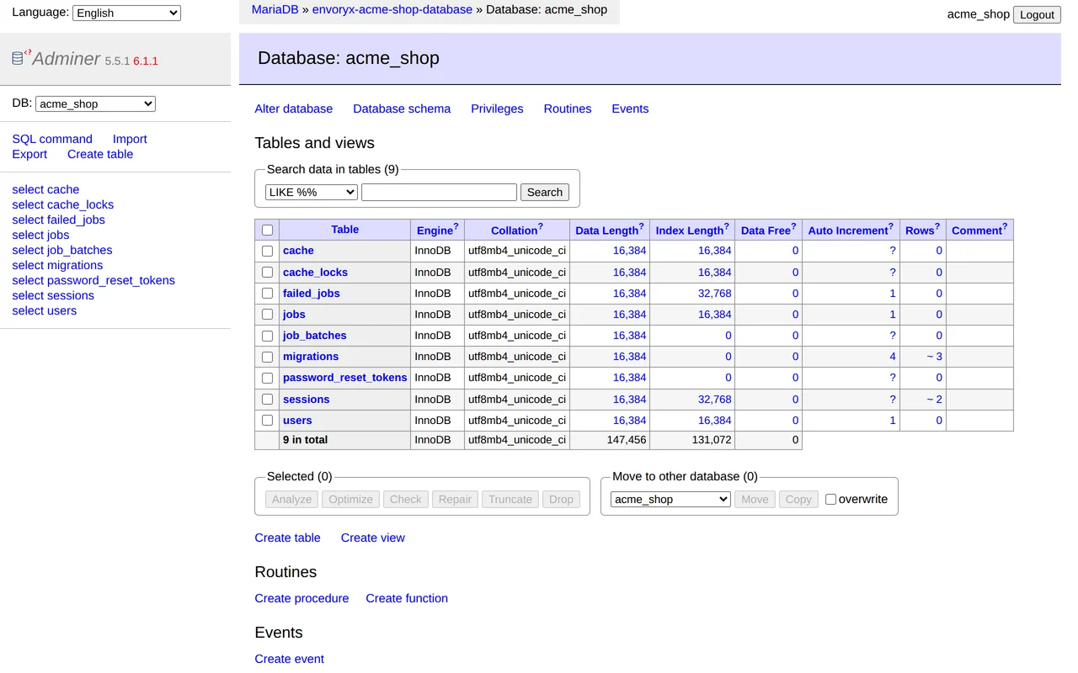
Task: Tick the select-all checkbox in the table header
Action: coord(267,231)
